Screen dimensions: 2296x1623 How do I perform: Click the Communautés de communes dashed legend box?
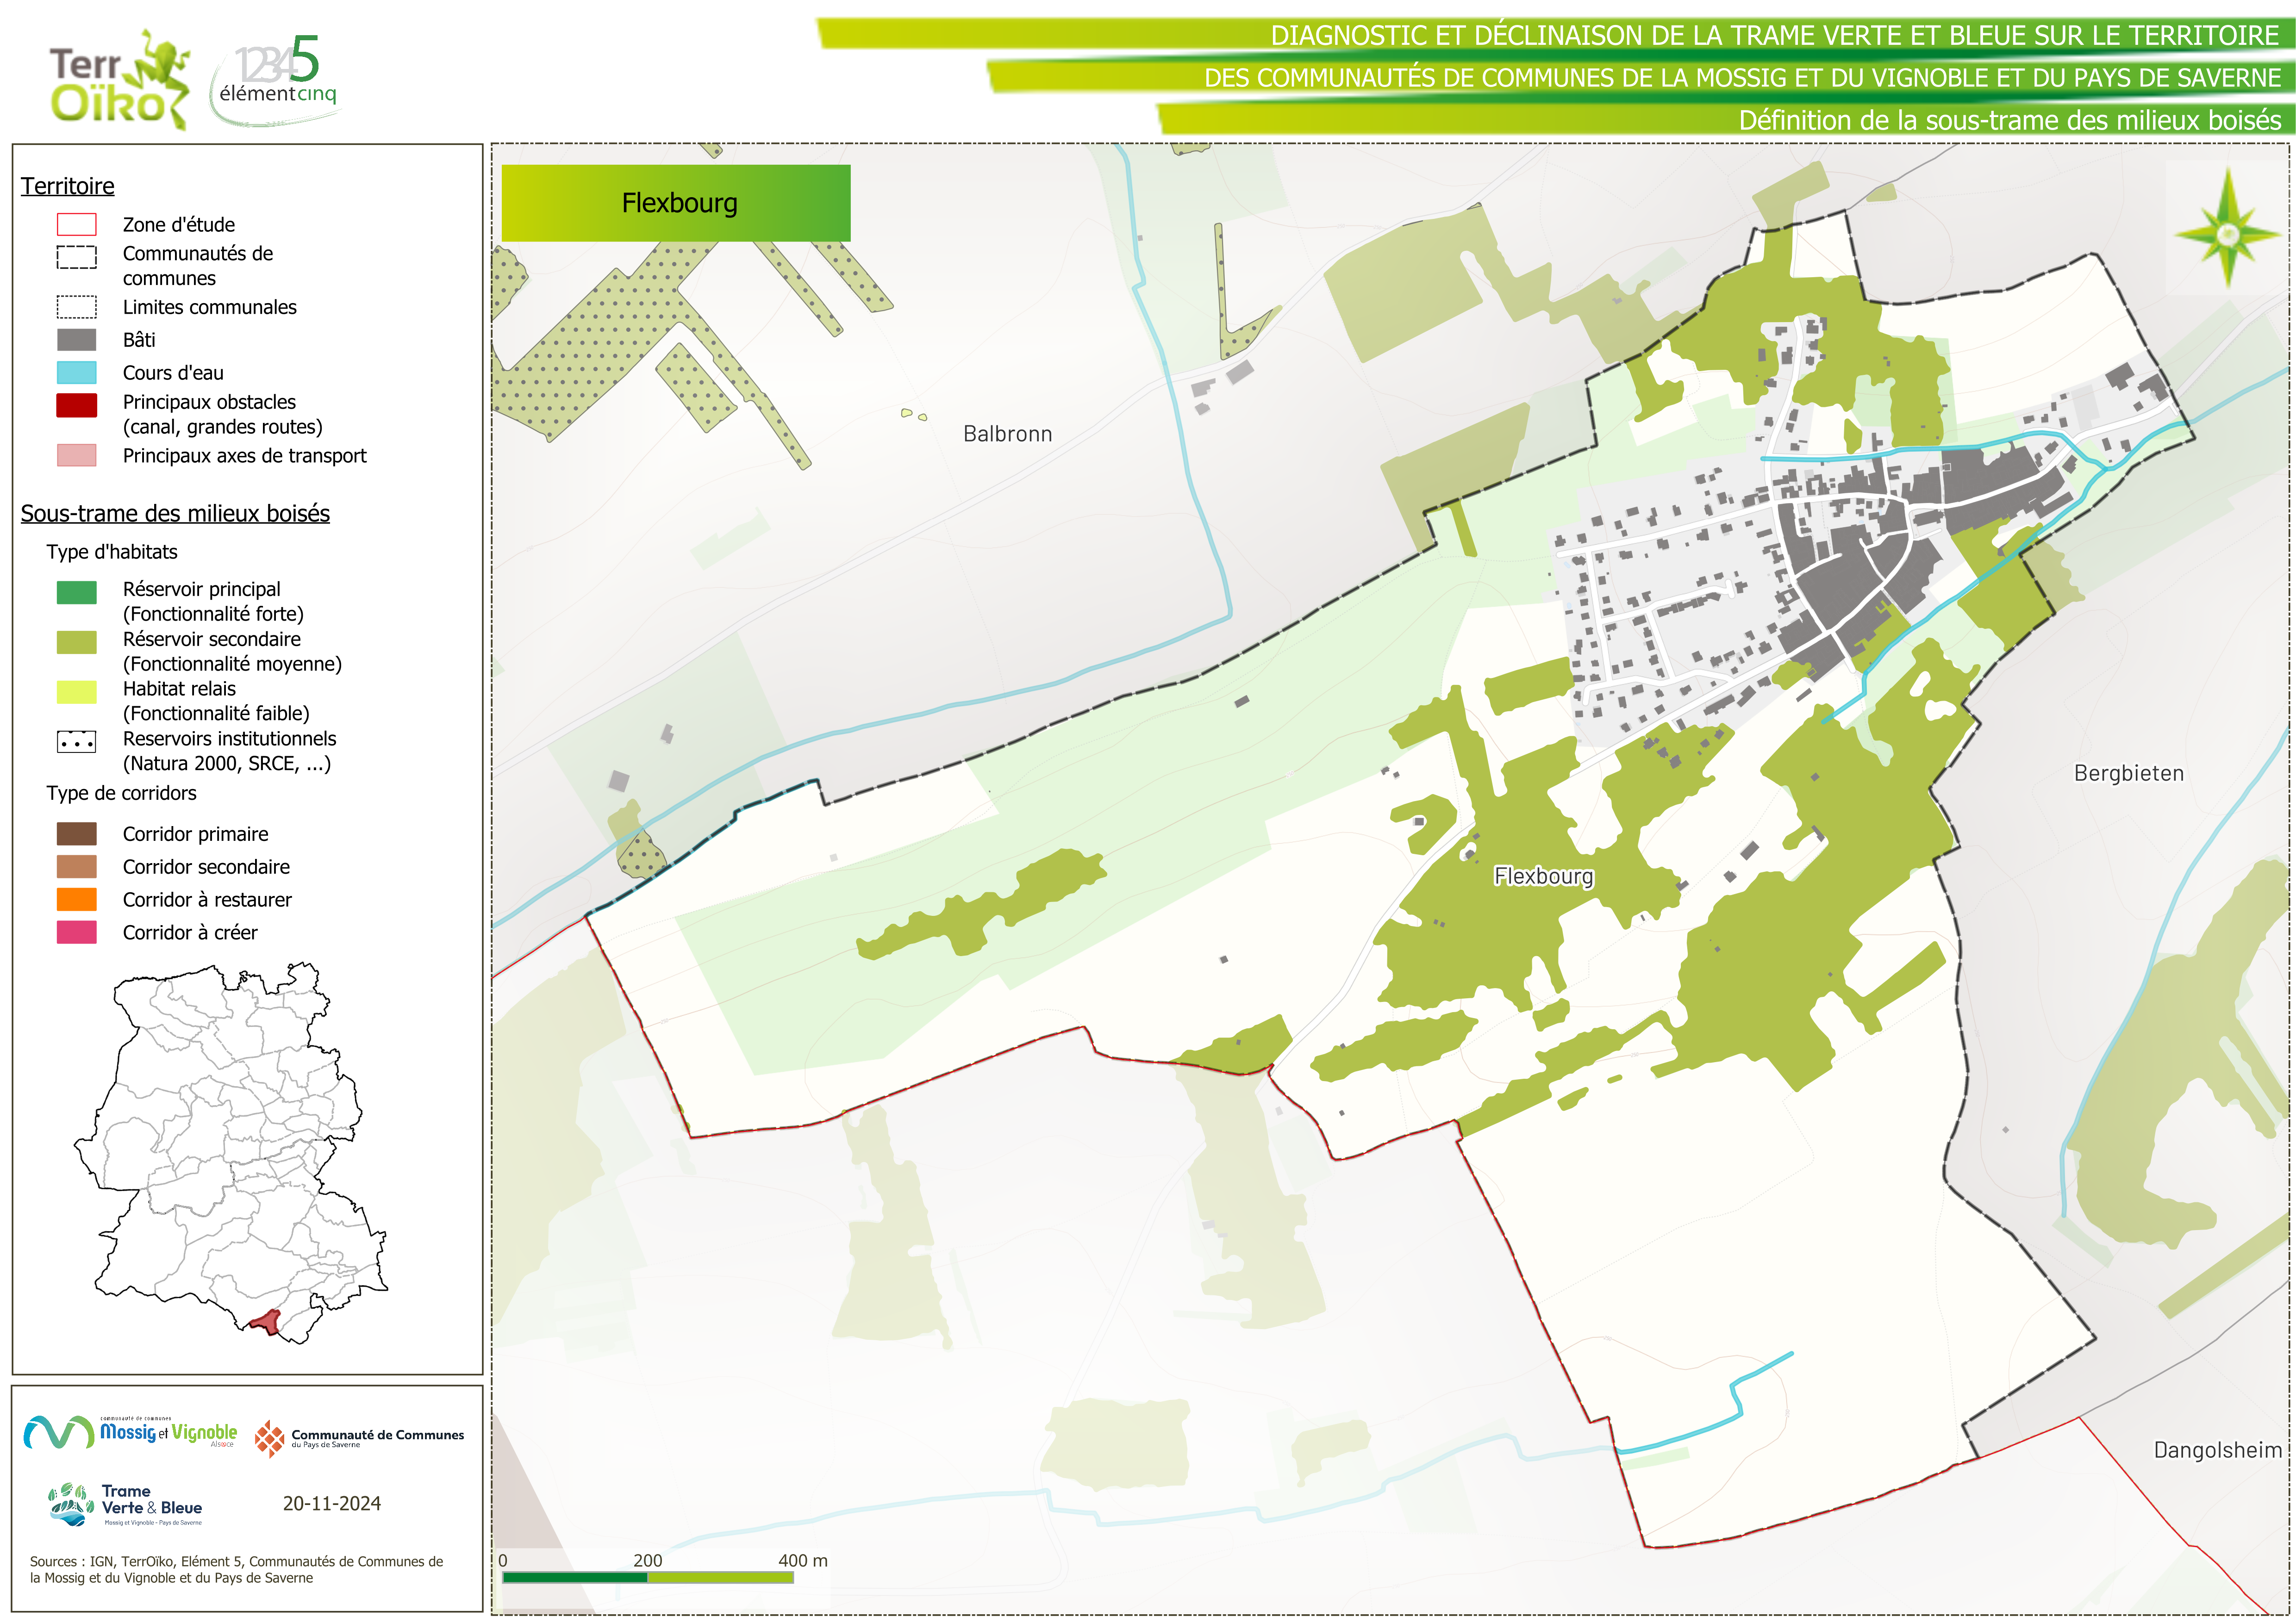[x=77, y=257]
